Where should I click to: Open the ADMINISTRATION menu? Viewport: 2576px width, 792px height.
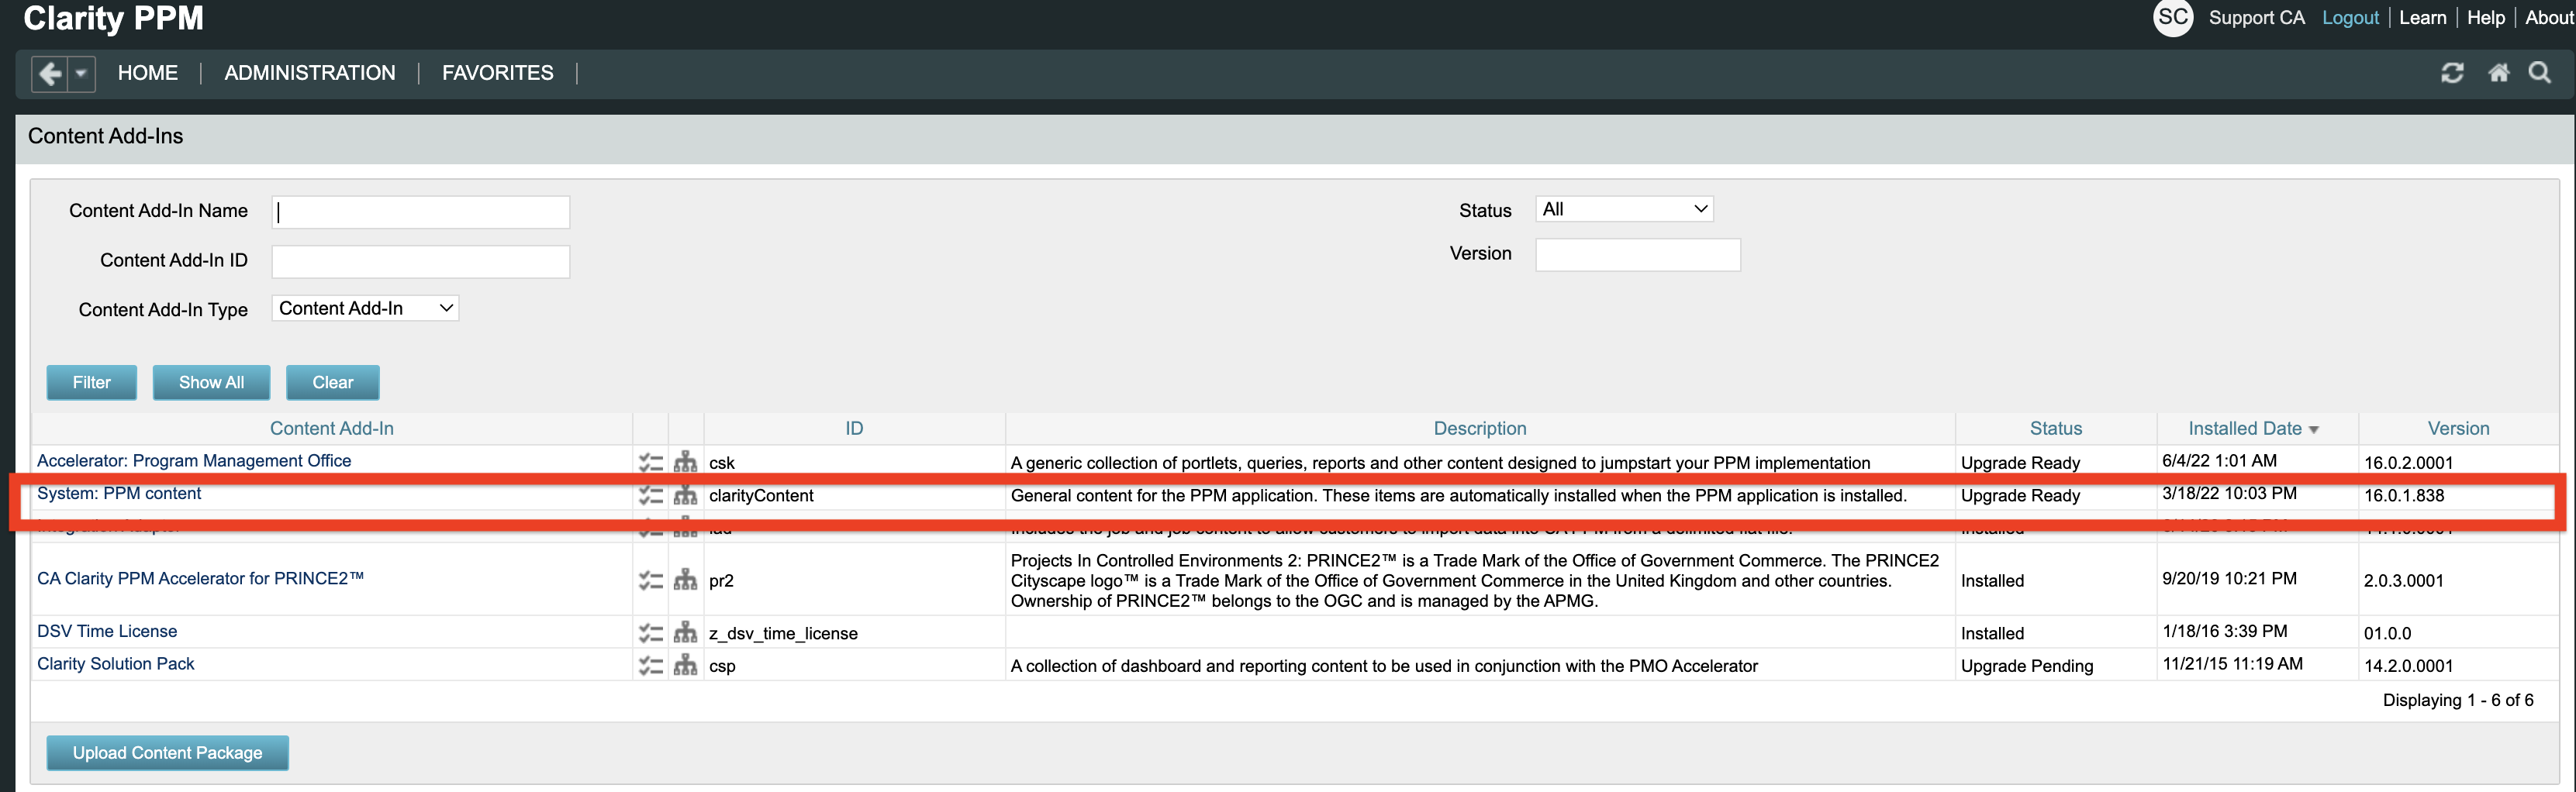click(309, 73)
